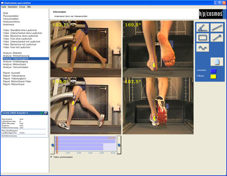Select 'Video: Knie ohne Laufschuh'

17,39
